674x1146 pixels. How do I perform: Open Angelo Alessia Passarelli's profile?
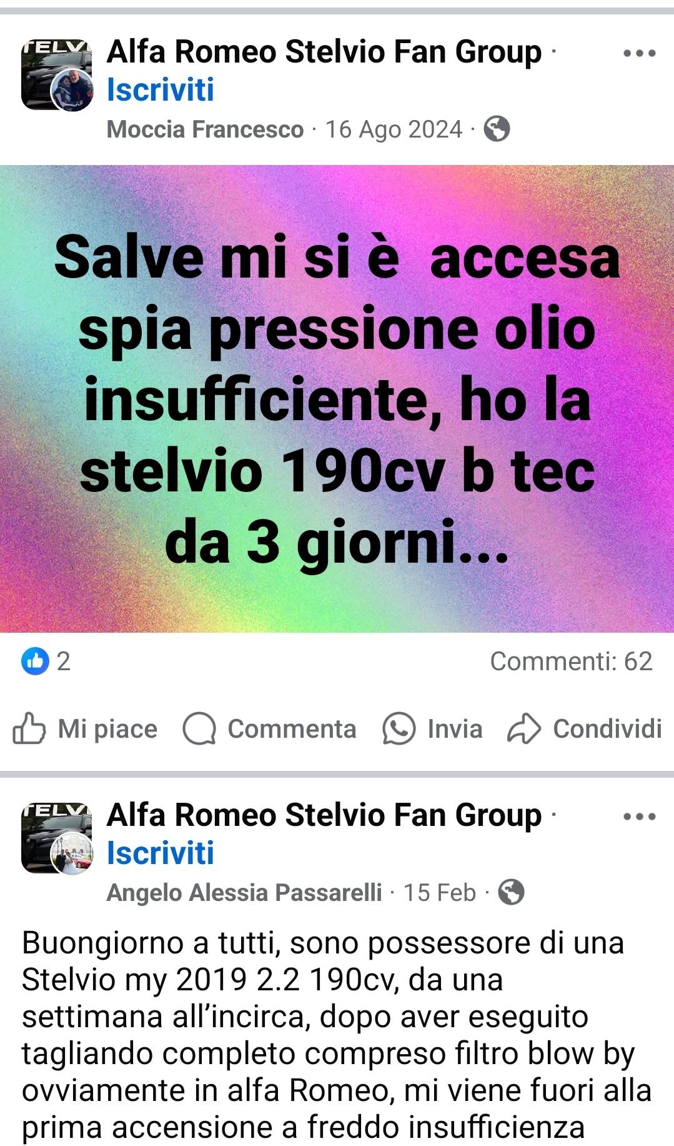[244, 893]
